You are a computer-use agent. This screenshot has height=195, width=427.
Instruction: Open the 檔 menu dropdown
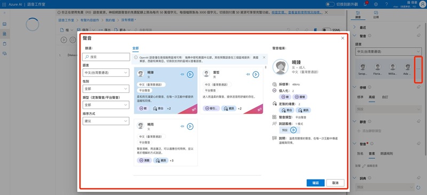click(x=67, y=30)
